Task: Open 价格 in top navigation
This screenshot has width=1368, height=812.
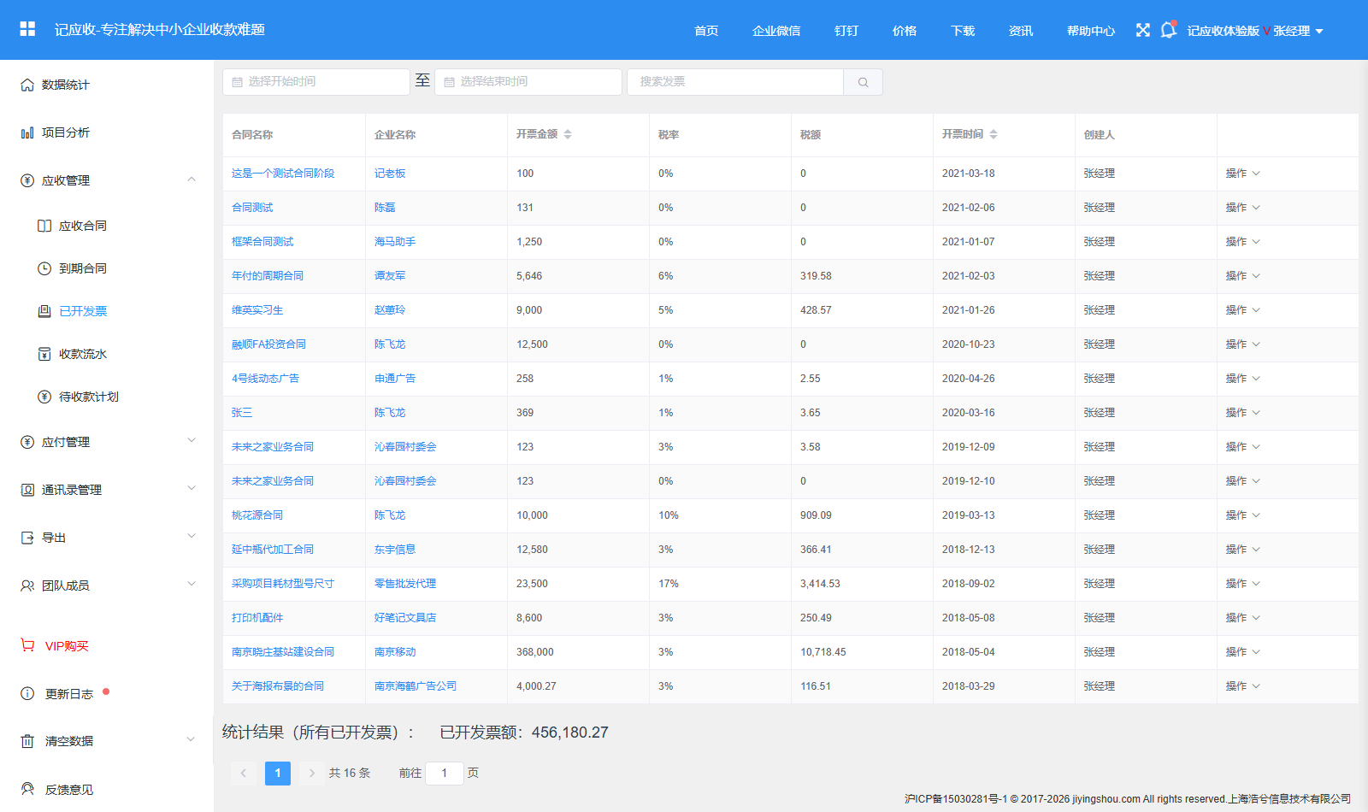Action: pyautogui.click(x=905, y=31)
